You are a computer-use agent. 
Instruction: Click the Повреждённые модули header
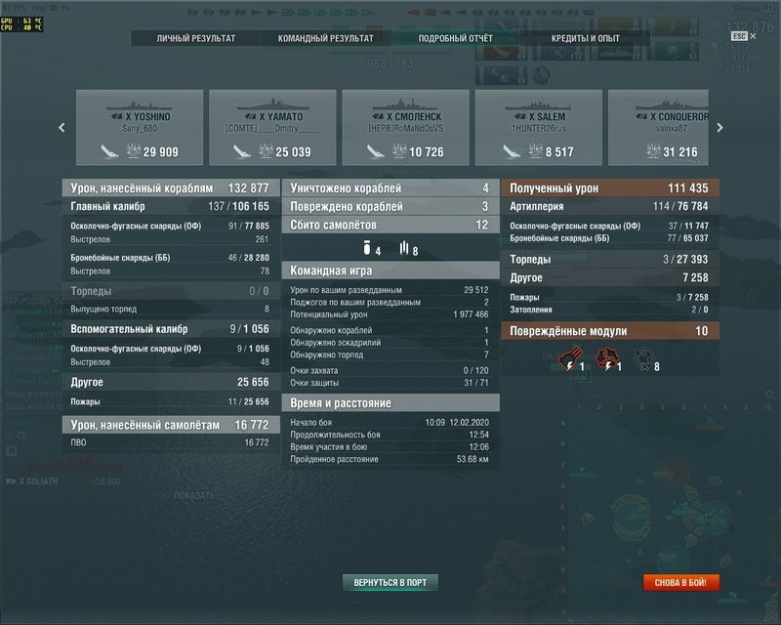(x=610, y=331)
